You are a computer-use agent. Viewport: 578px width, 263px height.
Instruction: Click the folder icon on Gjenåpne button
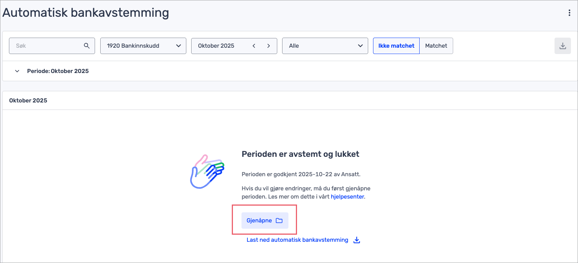click(x=279, y=221)
